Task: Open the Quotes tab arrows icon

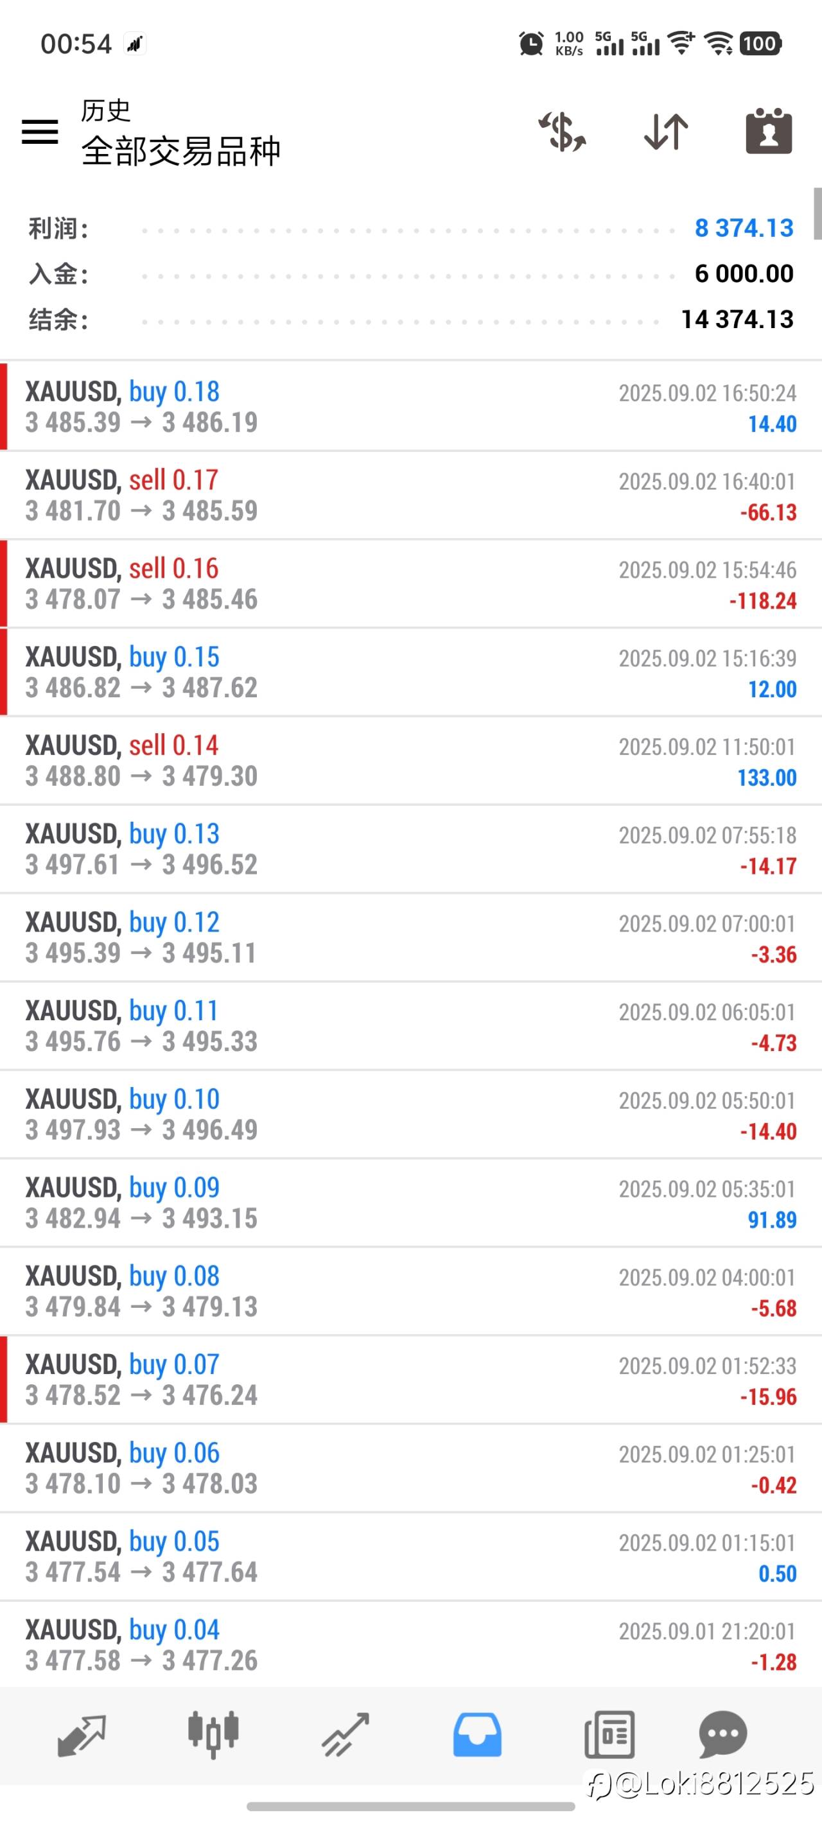Action: (x=82, y=1736)
